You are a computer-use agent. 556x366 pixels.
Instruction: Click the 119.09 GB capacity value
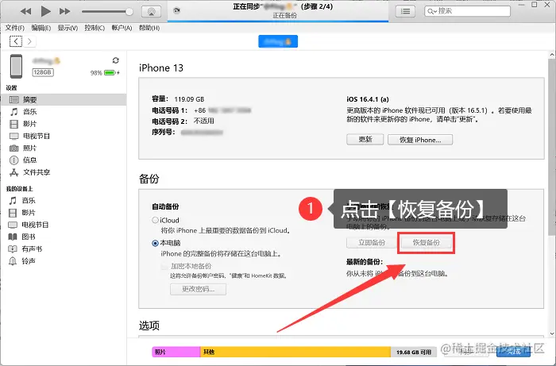[189, 99]
